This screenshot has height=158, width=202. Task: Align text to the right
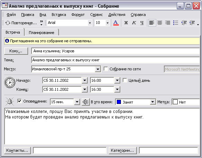(168, 23)
